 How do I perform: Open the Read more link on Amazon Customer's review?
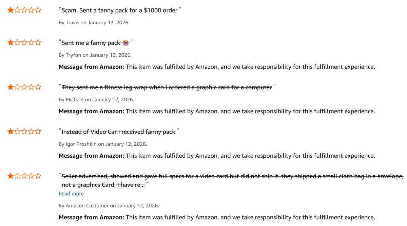(x=71, y=193)
